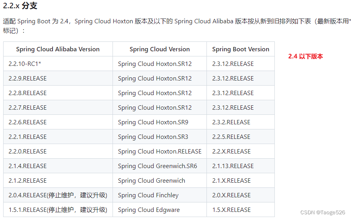Click the "2.2.x 分支" heading

pos(20,6)
